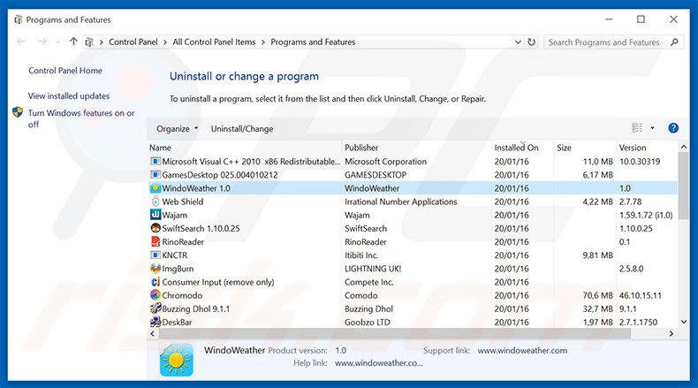This screenshot has height=388, width=698.
Task: Select the GAMESDESKTOP publisher cell
Action: point(376,175)
